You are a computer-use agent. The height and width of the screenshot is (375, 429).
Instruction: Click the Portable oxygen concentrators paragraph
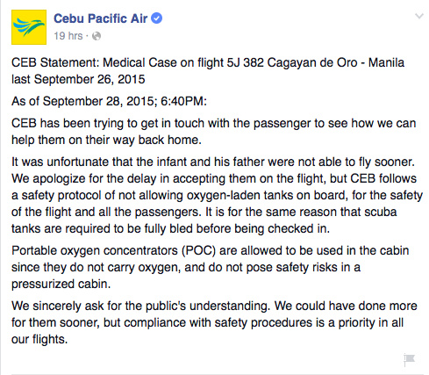coord(210,267)
